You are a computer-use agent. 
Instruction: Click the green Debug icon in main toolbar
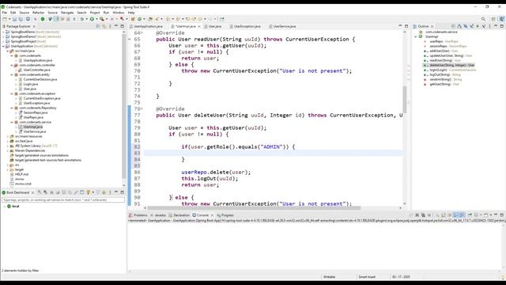tap(82, 19)
